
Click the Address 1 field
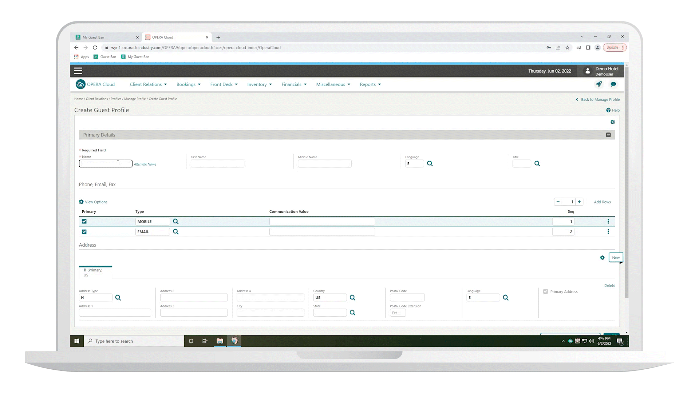(x=115, y=313)
